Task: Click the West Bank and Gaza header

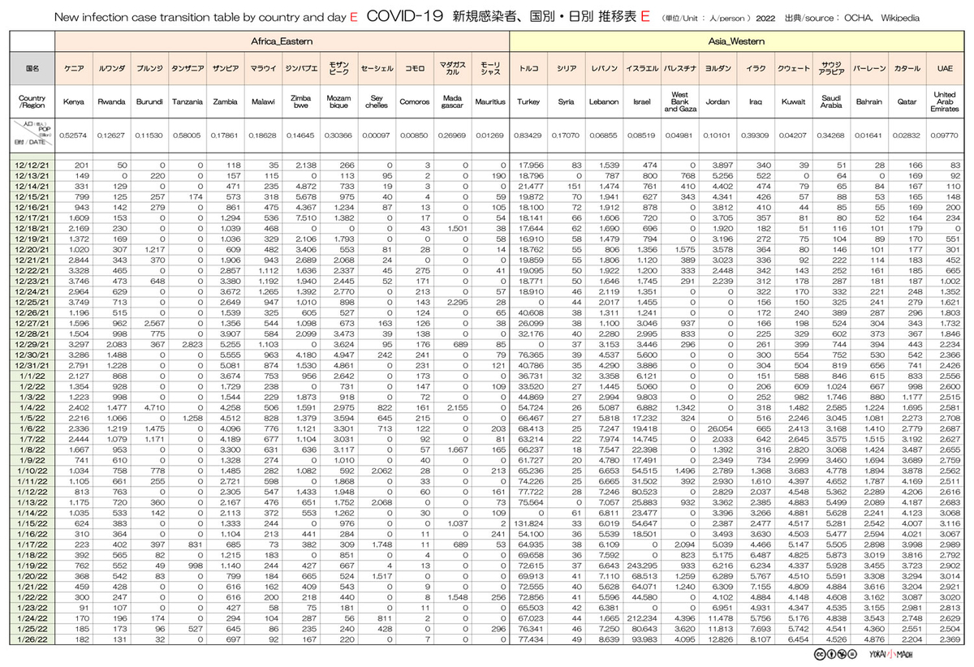Action: (x=680, y=102)
